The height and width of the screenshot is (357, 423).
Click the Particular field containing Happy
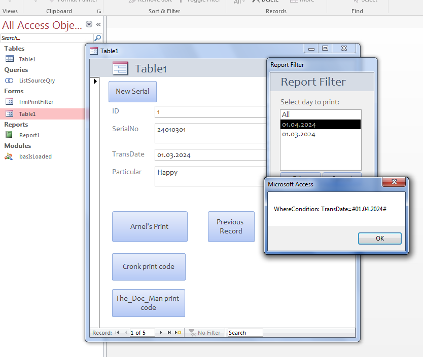(210, 177)
